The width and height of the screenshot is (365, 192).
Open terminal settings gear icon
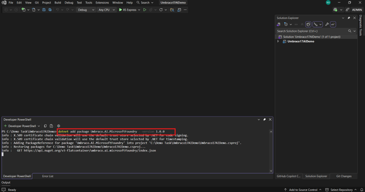pos(58,126)
